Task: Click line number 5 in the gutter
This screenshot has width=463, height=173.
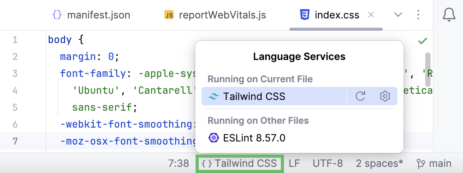Action: 15,107
